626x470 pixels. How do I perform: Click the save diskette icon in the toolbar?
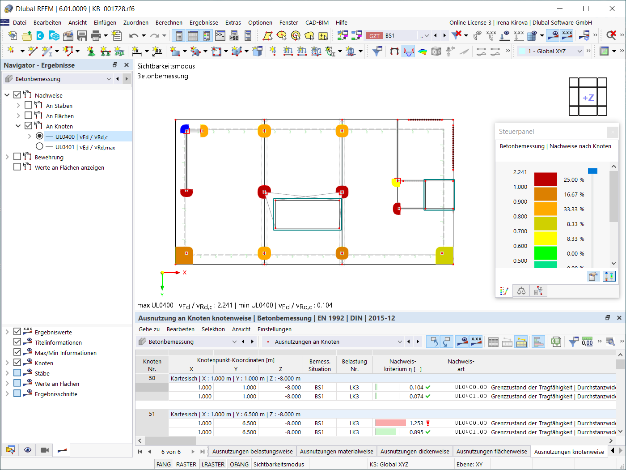[82, 35]
